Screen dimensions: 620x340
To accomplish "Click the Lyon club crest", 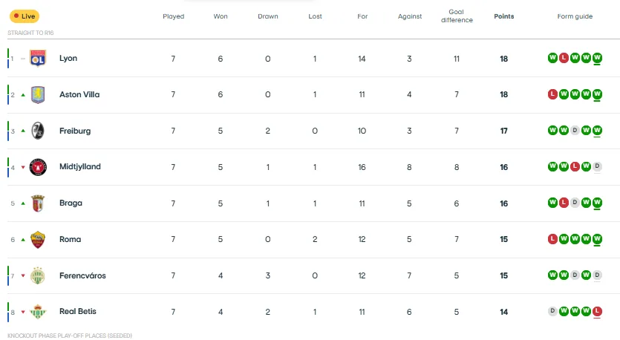I will [38, 59].
